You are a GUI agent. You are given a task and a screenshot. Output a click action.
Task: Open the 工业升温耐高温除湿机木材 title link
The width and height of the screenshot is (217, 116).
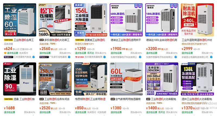click(x=197, y=40)
